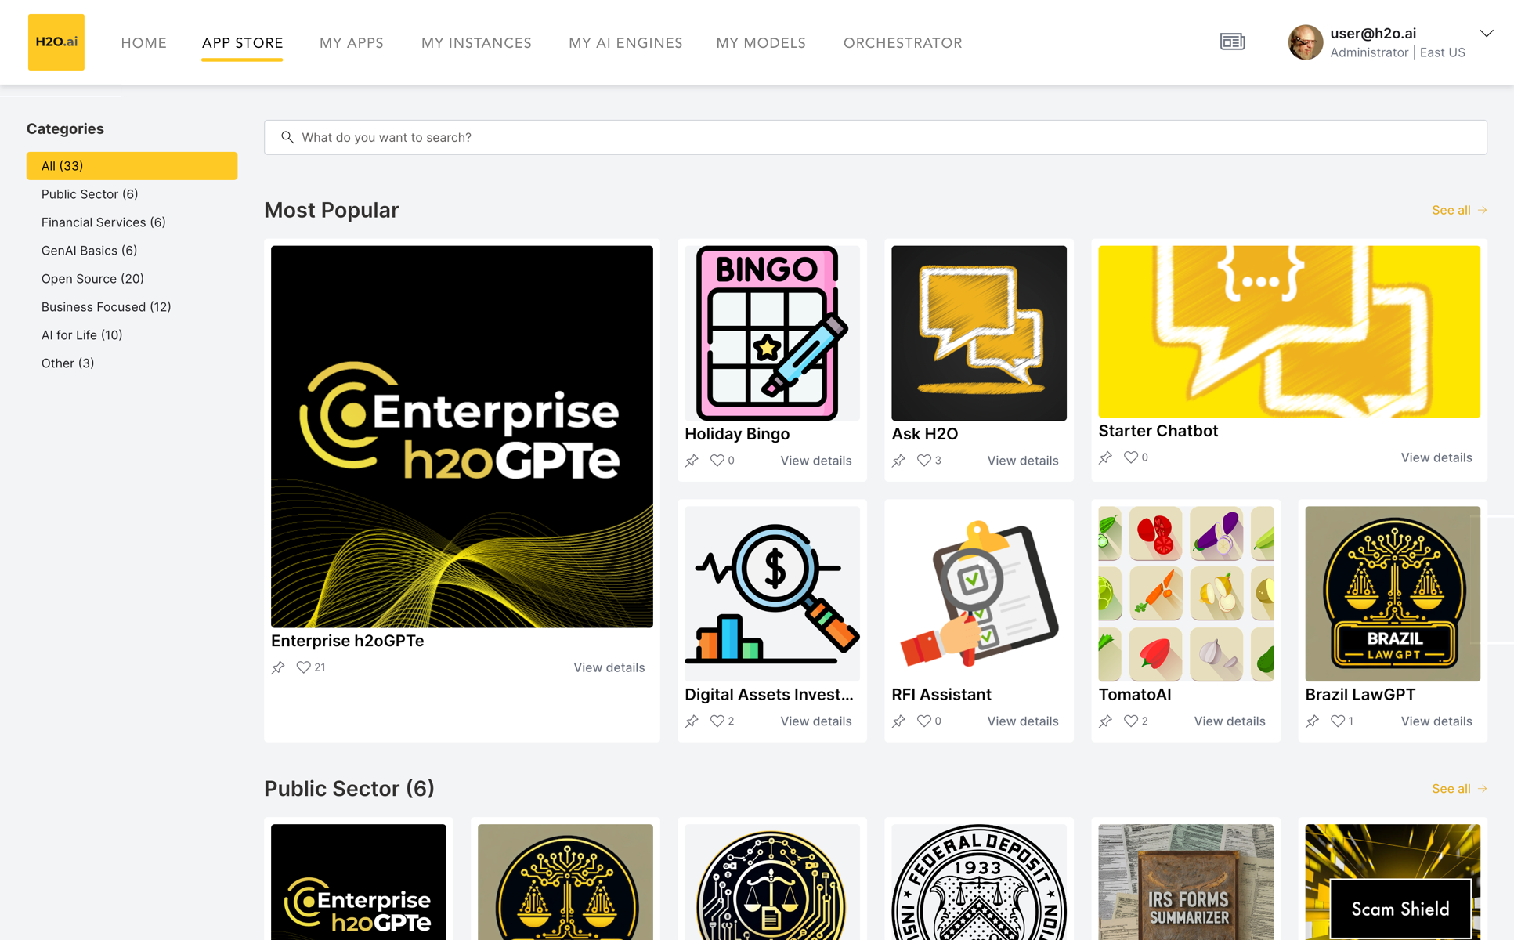Click the Most Popular heading
1514x940 pixels.
(331, 210)
